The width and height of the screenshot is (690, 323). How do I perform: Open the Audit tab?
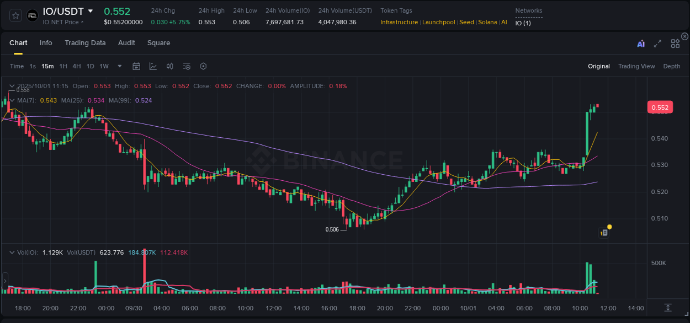[126, 42]
